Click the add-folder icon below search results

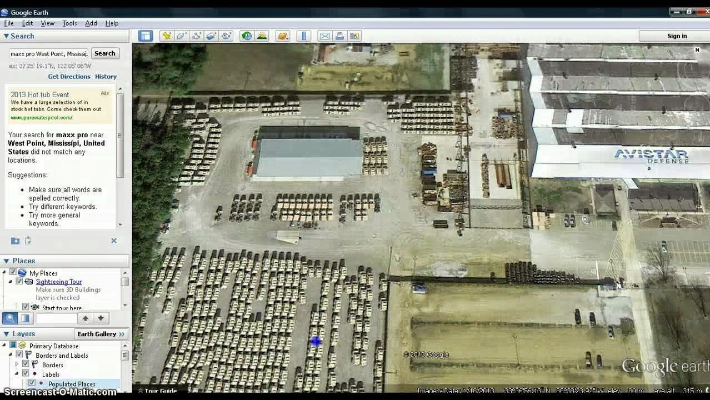click(x=16, y=241)
